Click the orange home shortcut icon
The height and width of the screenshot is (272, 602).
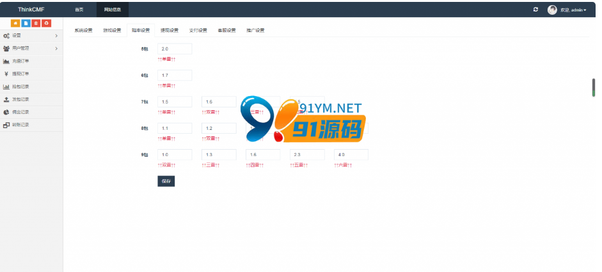(x=15, y=23)
